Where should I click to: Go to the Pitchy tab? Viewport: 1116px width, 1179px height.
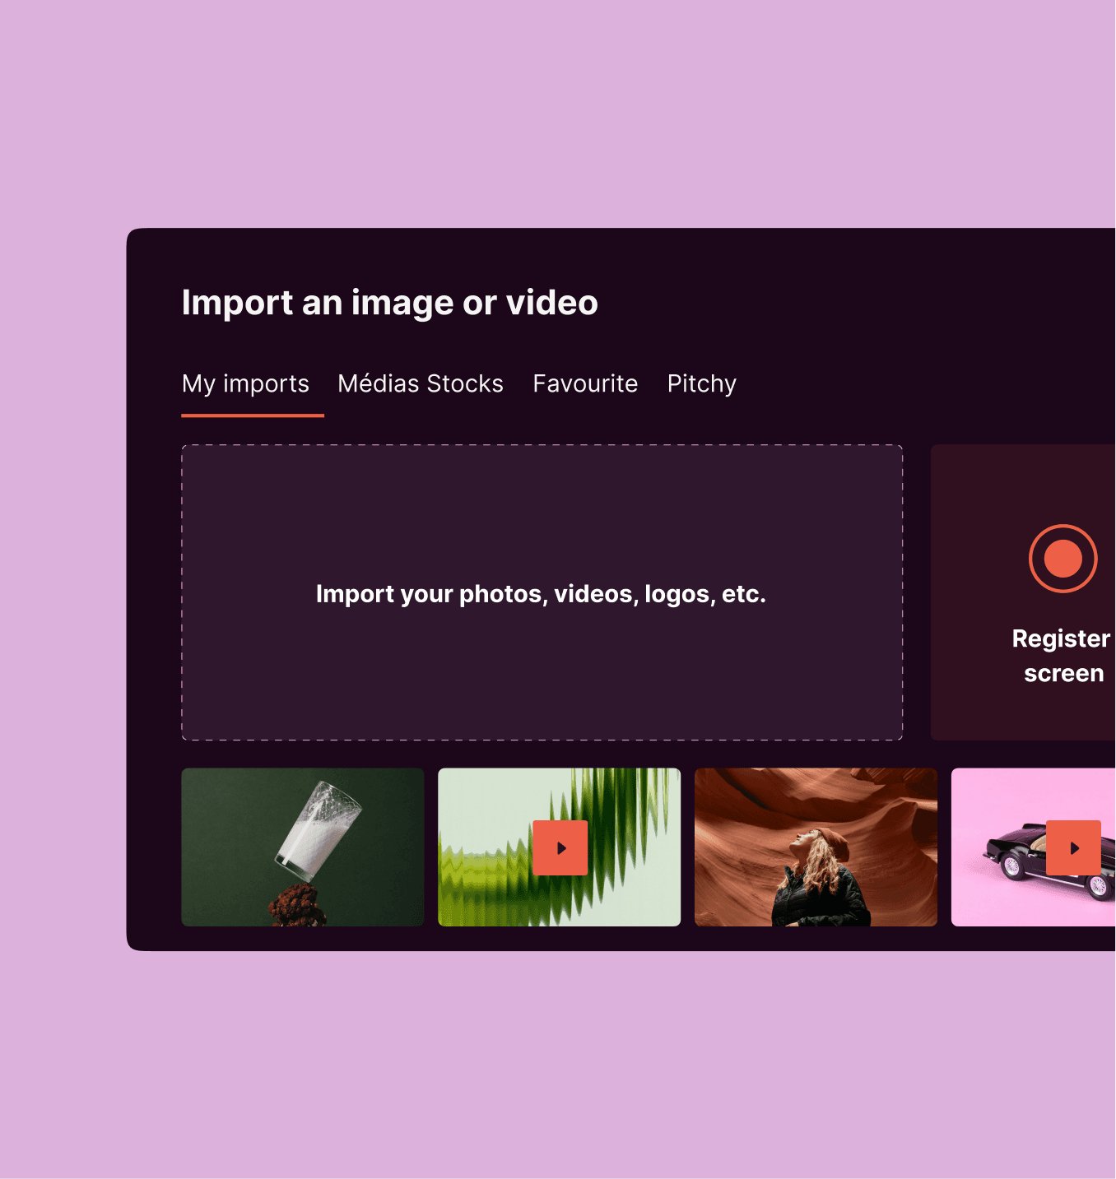click(701, 383)
